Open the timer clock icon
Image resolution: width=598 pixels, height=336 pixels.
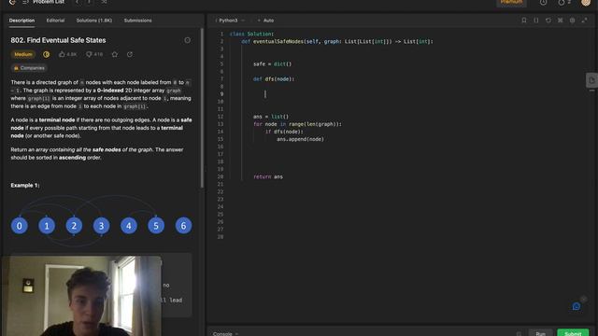click(x=543, y=2)
